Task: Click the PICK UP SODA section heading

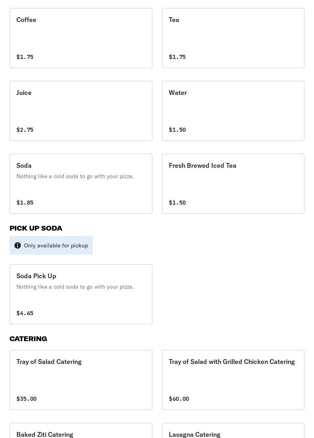Action: [x=36, y=228]
